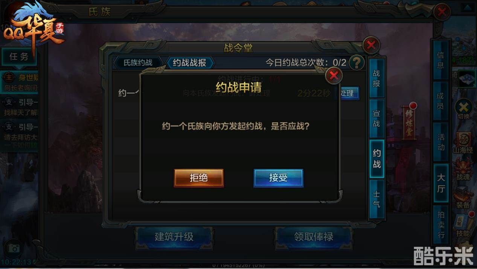Open the 宣战 side tab
Viewport: 477px width, 269px height.
coord(376,119)
